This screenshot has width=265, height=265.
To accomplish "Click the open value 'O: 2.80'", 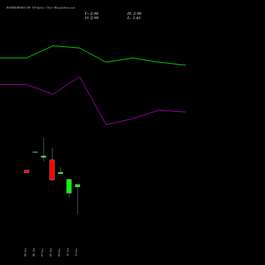I will tap(92, 18).
